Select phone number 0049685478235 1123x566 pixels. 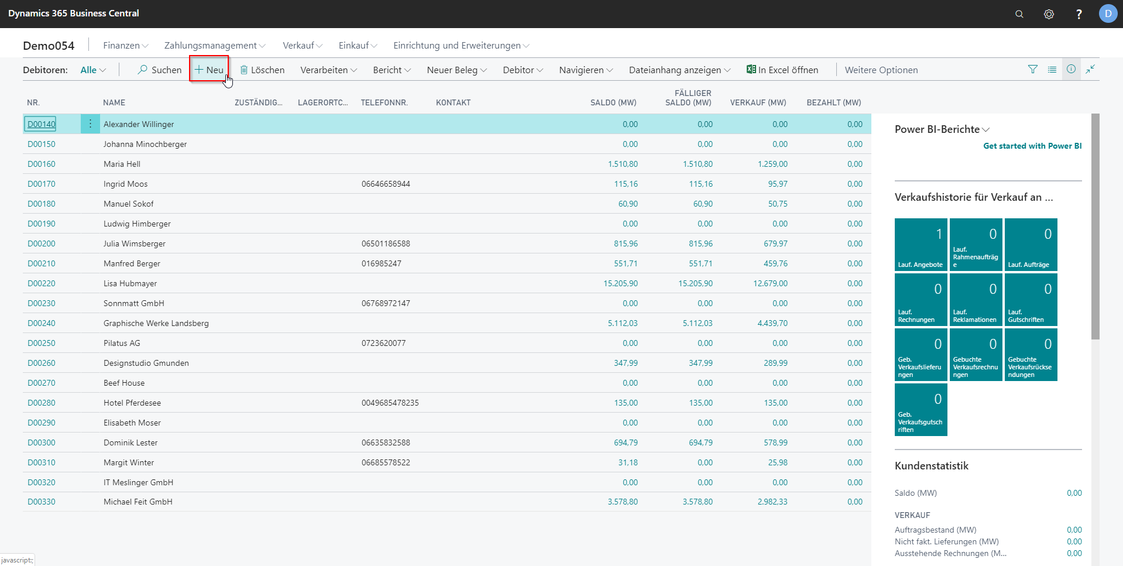coord(390,403)
